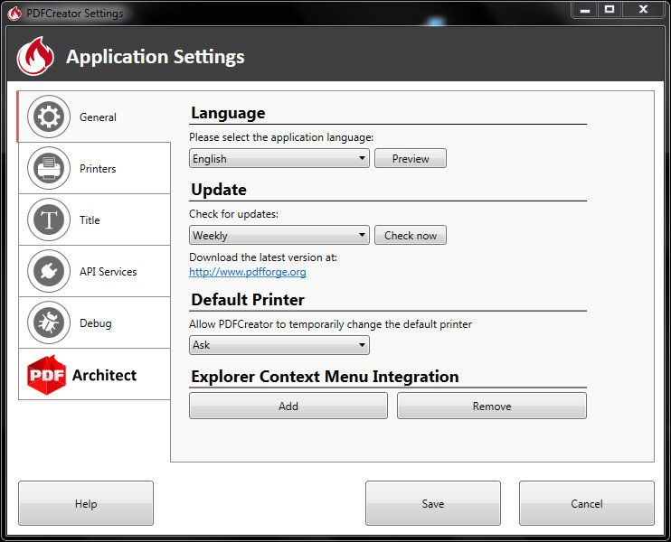This screenshot has height=542, width=671.
Task: Click the Check now button
Action: [411, 235]
